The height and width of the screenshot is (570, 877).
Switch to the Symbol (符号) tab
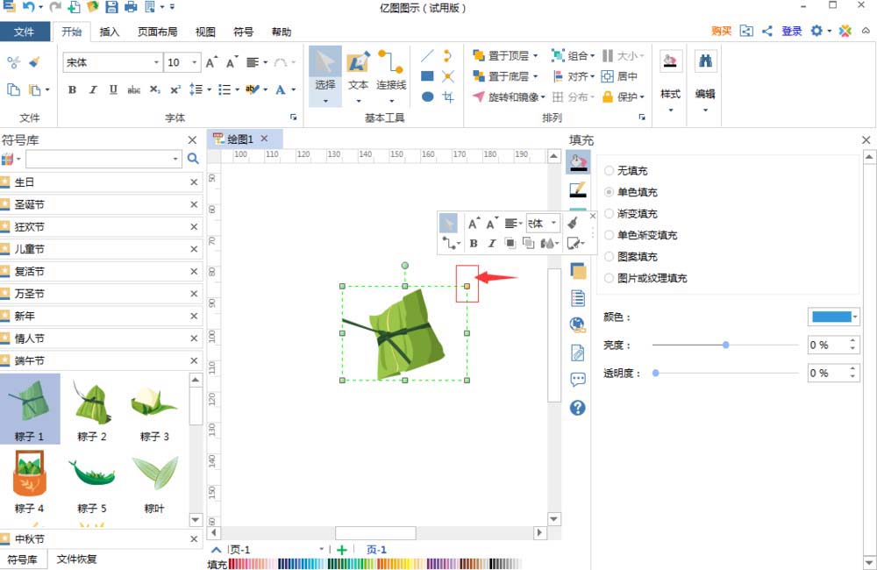click(243, 32)
